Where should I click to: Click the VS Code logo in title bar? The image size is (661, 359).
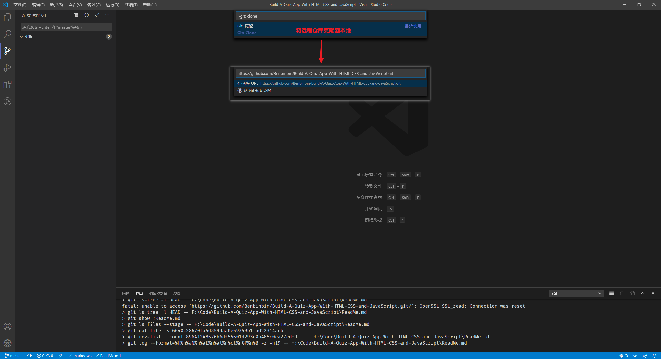pyautogui.click(x=5, y=5)
